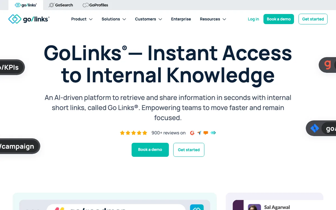The height and width of the screenshot is (210, 336).
Task: Click the teal arrows review icon
Action: coord(213,133)
